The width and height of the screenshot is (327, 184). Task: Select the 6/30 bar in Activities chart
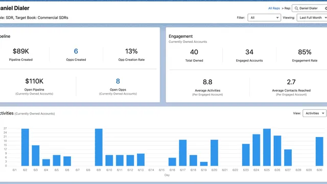319,151
